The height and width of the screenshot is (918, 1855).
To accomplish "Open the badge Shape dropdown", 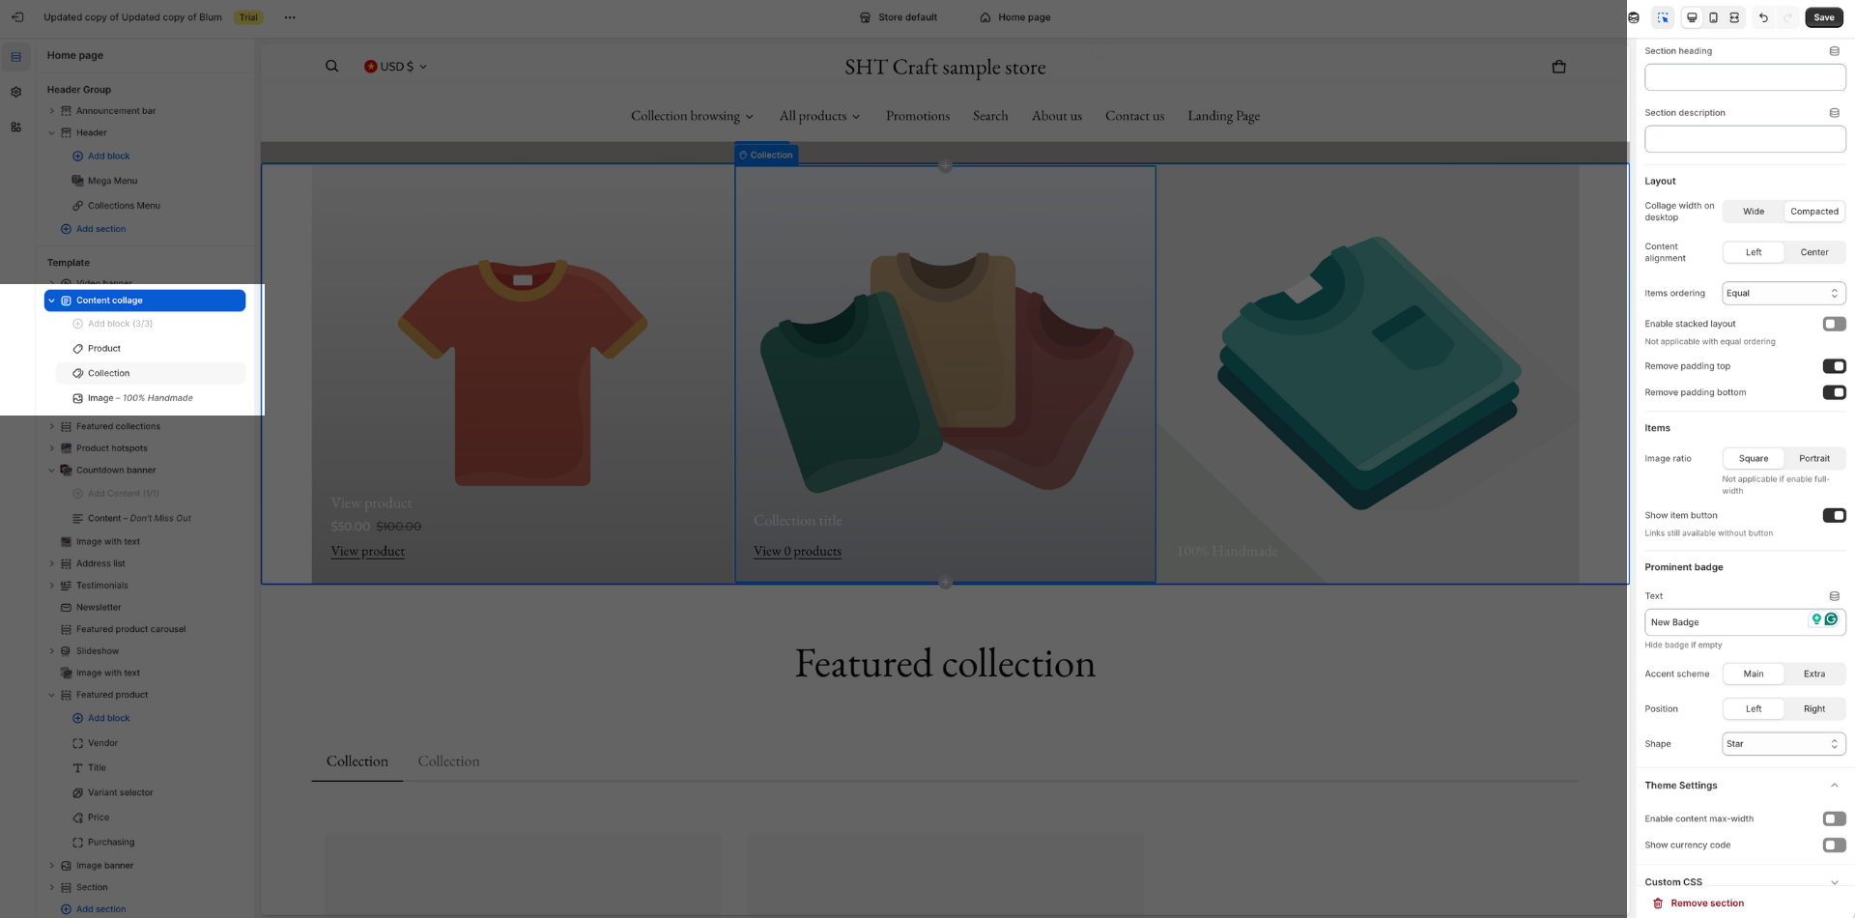I will point(1783,744).
